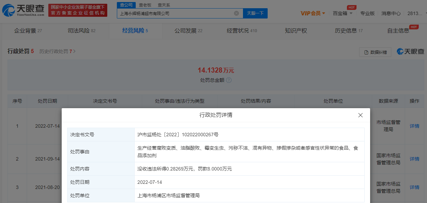Image resolution: width=427 pixels, height=203 pixels.
Task: Clear the search box with the X icon
Action: coord(236,13)
